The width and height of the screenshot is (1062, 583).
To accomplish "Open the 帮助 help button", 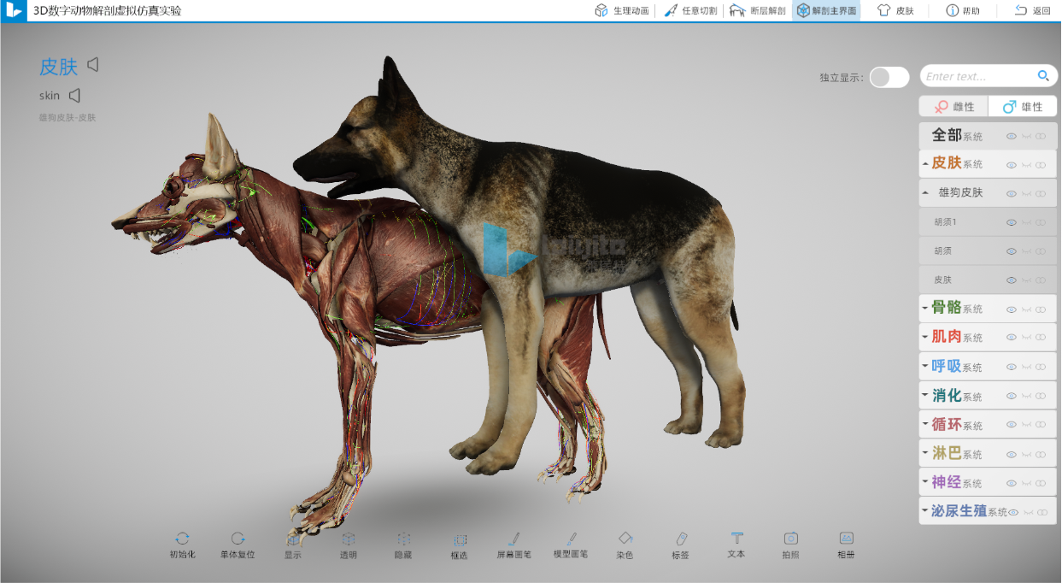I will click(x=963, y=11).
